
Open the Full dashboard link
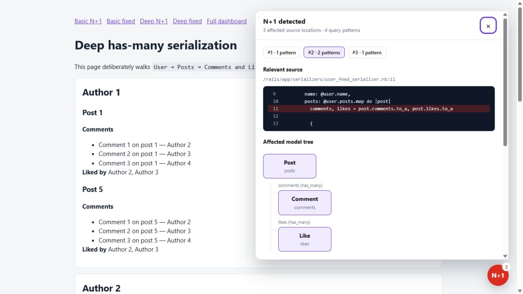(227, 21)
